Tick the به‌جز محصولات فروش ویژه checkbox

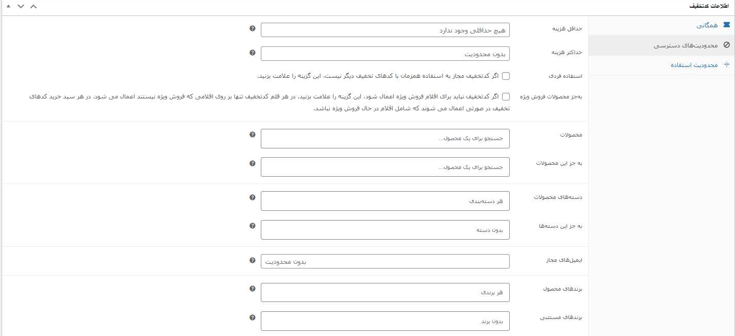[x=506, y=96]
